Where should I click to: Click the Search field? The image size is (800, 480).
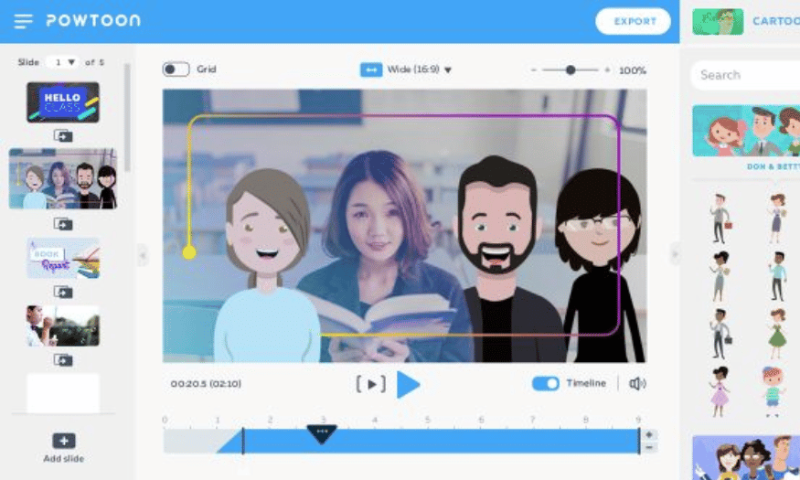click(x=745, y=75)
